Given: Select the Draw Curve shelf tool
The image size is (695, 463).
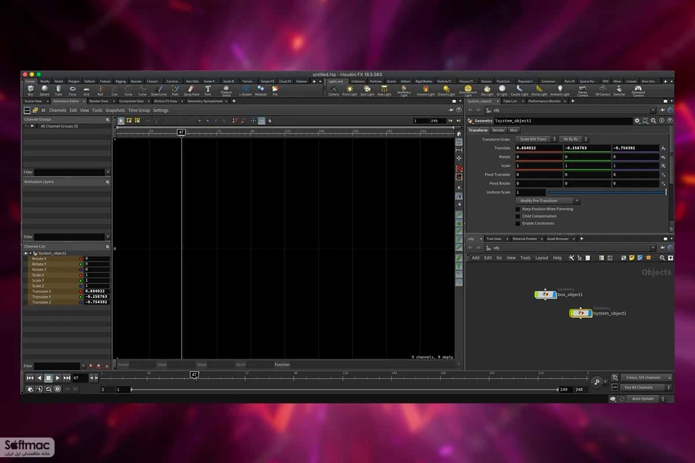Looking at the screenshot, I should click(x=159, y=90).
